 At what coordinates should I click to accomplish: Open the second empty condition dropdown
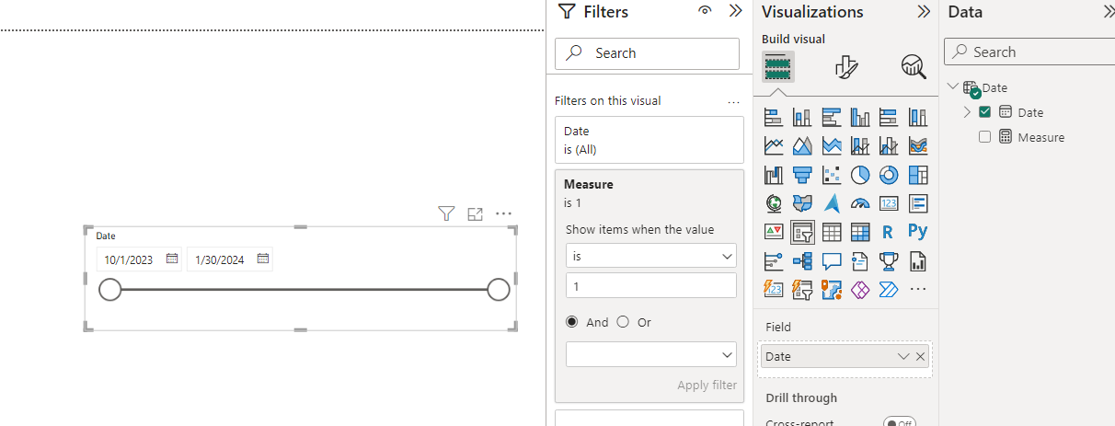click(x=651, y=354)
